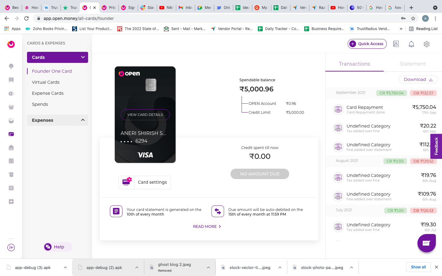Click the notification bell icon
The height and width of the screenshot is (276, 442).
(411, 44)
